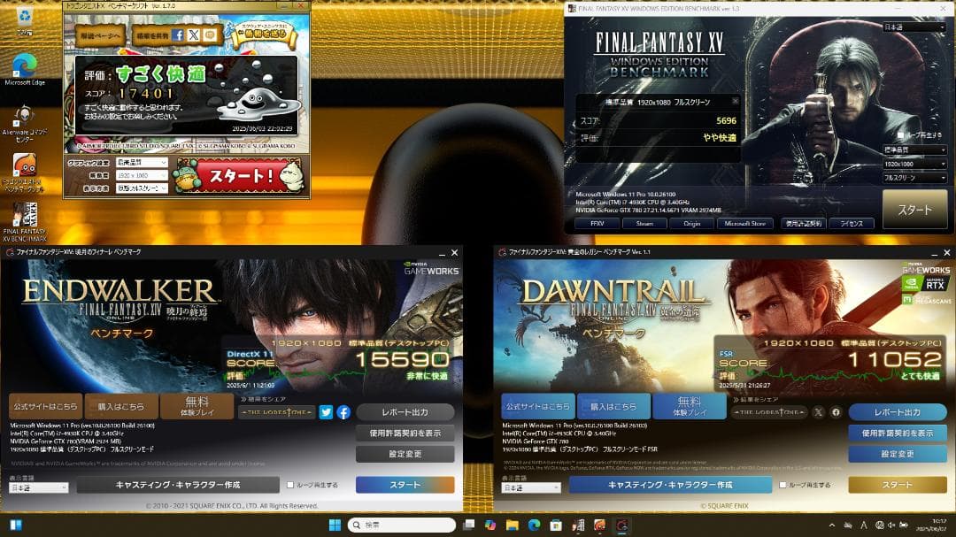Open language dropdown at top of FFXV benchmark
The width and height of the screenshot is (956, 537).
pyautogui.click(x=914, y=27)
